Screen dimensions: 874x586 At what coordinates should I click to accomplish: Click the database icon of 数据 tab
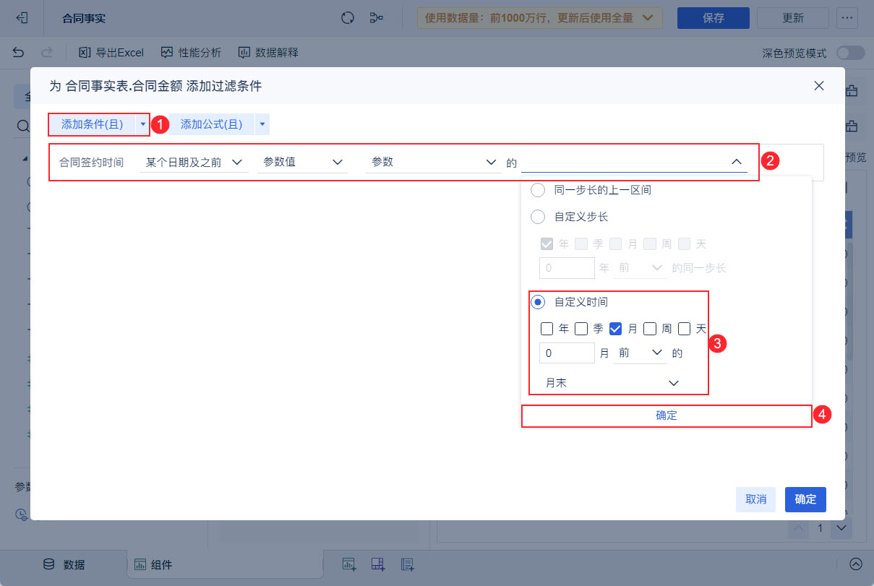coord(48,564)
